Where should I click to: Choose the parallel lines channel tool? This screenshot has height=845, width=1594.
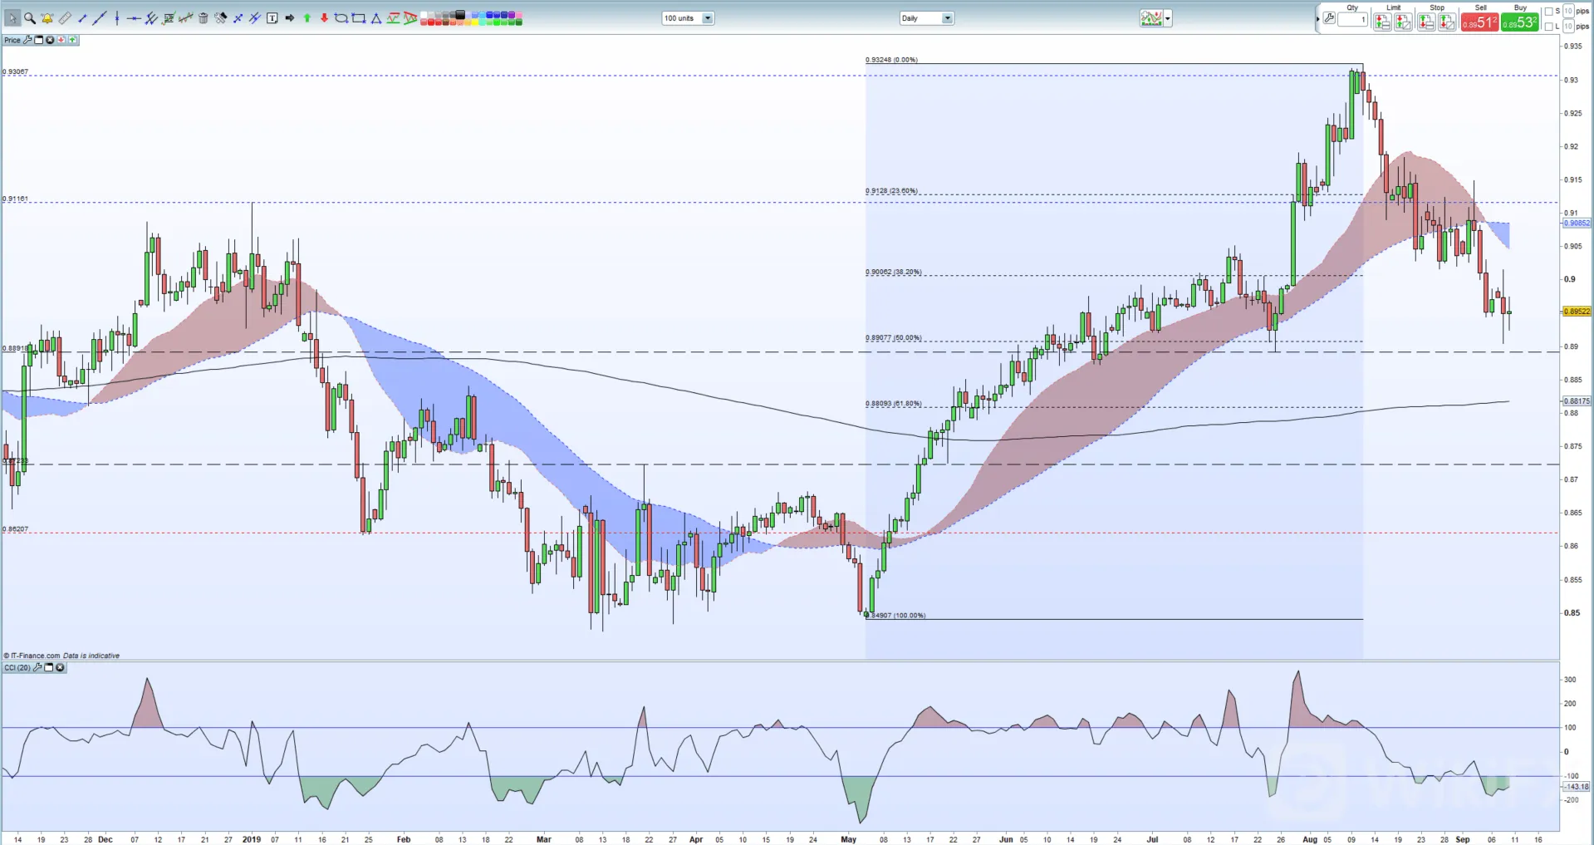point(151,18)
